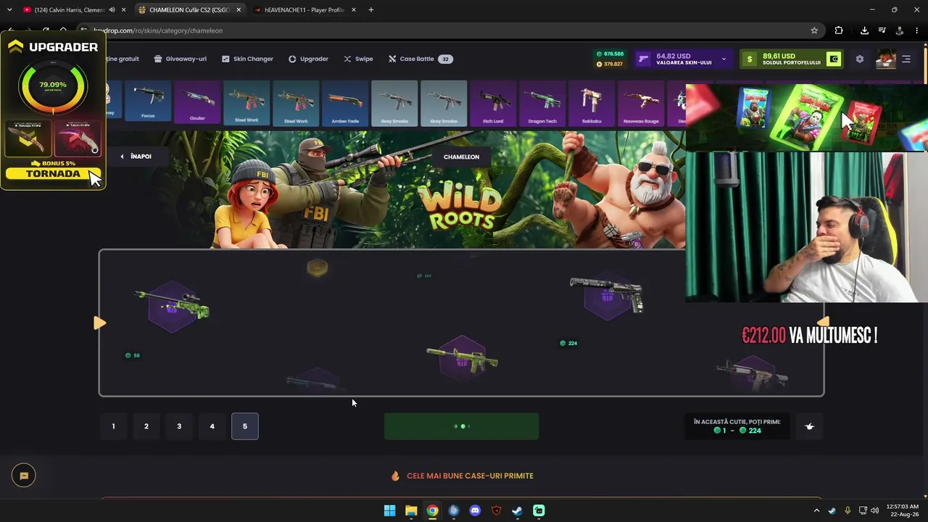
Task: Open File Explorer from taskbar
Action: click(411, 510)
